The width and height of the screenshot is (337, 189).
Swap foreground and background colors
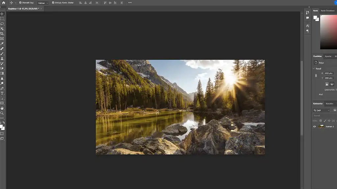[4, 123]
